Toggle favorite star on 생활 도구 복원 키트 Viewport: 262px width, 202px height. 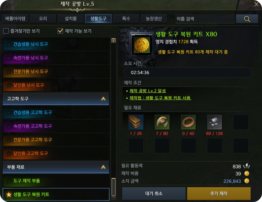point(9,194)
